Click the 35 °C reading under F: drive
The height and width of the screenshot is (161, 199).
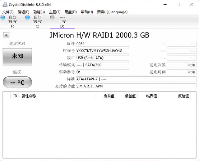coord(13,22)
